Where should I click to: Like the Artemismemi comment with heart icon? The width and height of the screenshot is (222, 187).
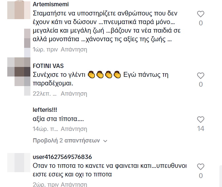(x=201, y=14)
